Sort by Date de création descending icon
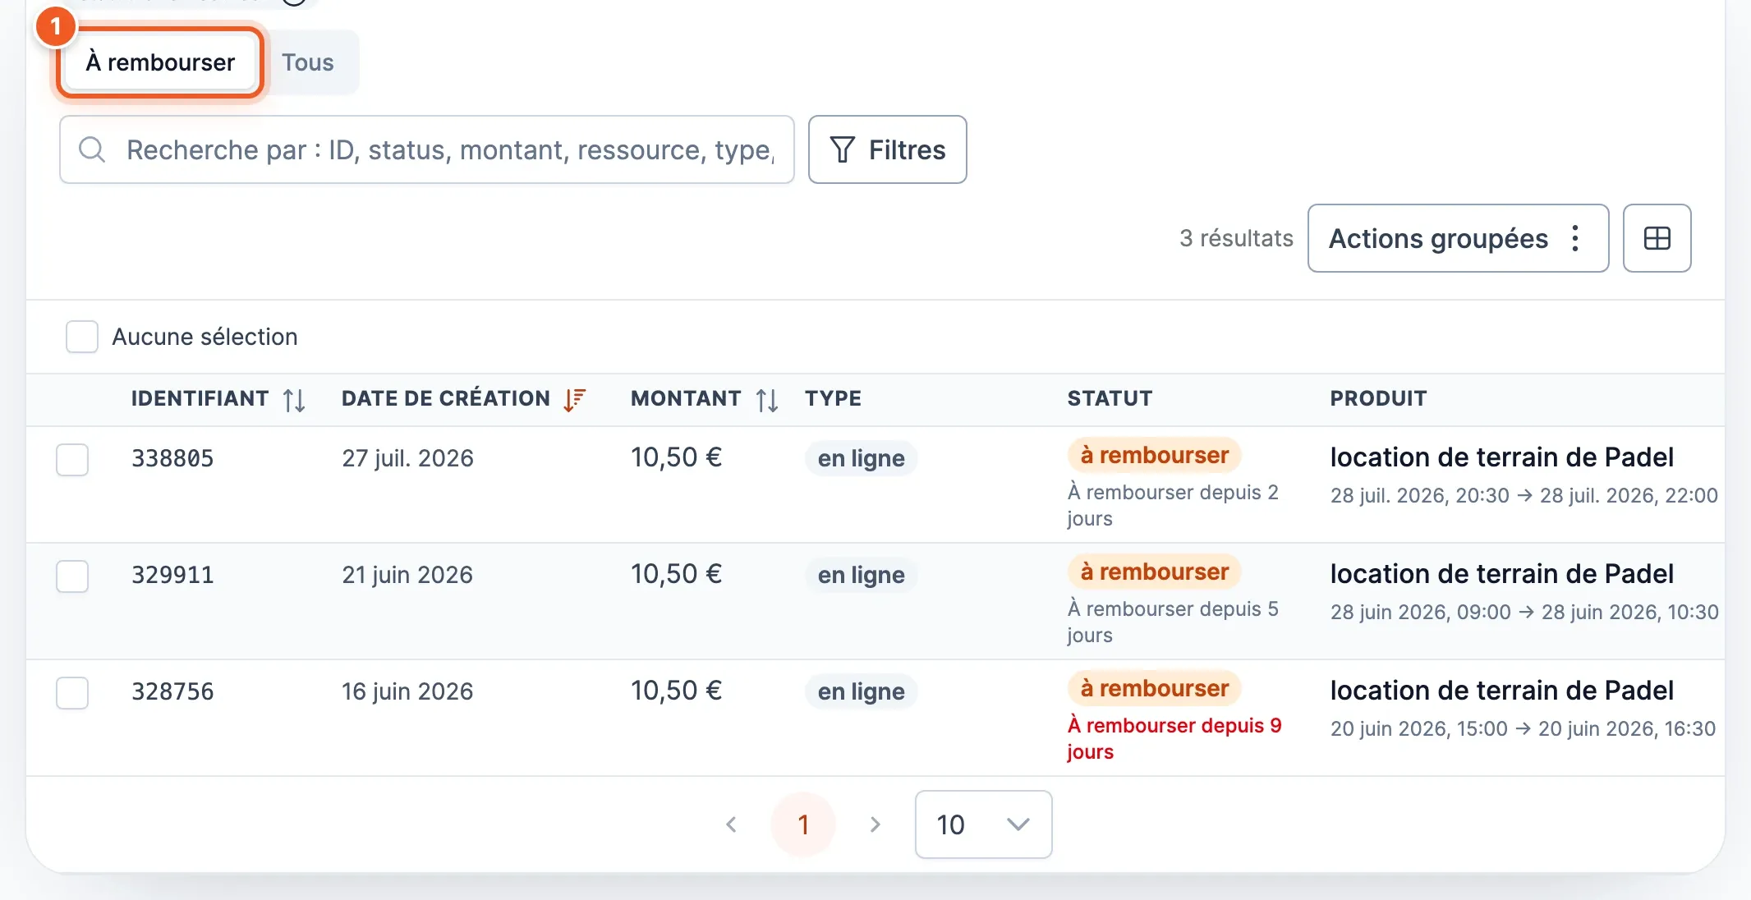1751x900 pixels. click(574, 399)
